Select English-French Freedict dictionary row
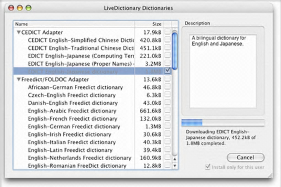281x187 pixels. [92, 119]
